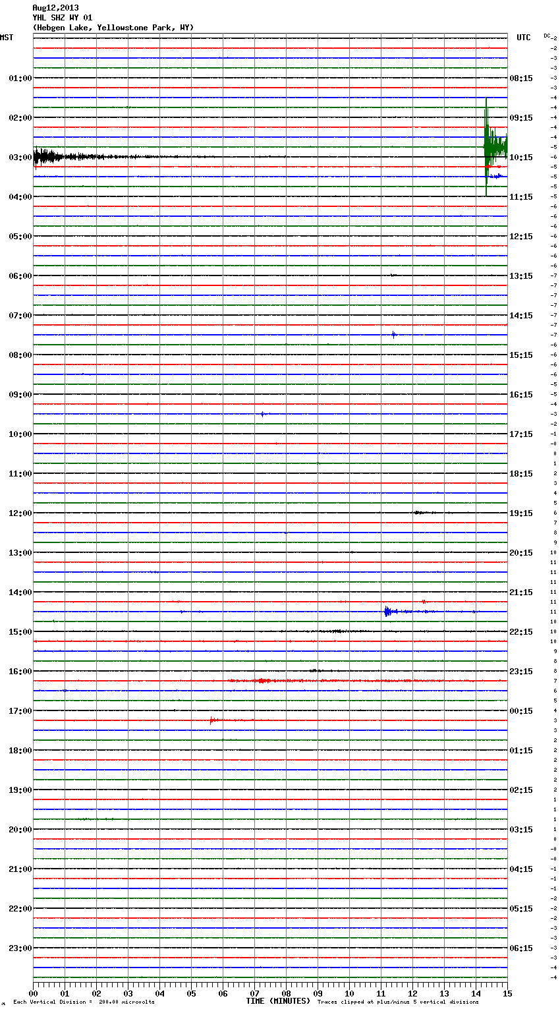Select the 10:00 MST time label

tap(20, 434)
